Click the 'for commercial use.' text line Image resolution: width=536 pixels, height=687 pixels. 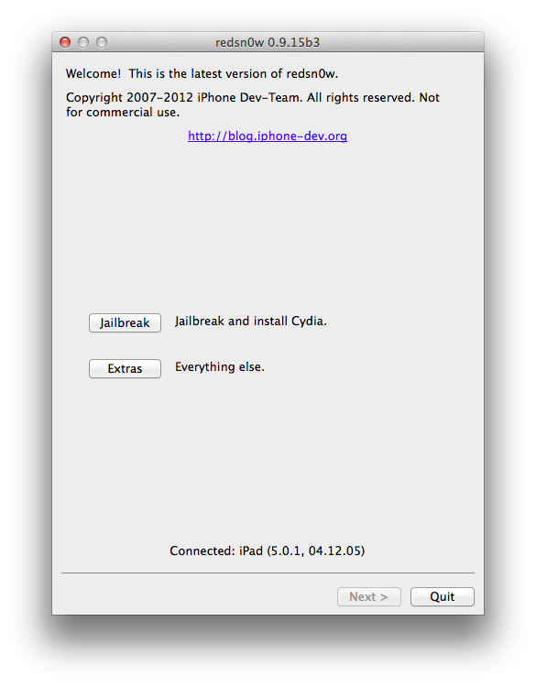click(123, 113)
